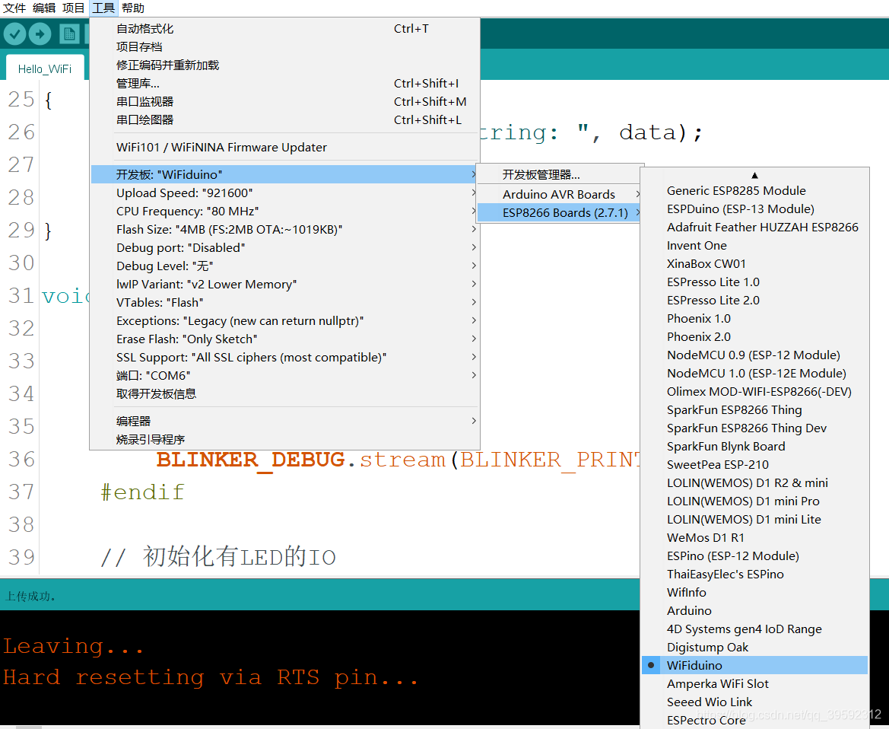Image resolution: width=889 pixels, height=729 pixels.
Task: Click the Verify/compile sketch icon
Action: coord(14,33)
